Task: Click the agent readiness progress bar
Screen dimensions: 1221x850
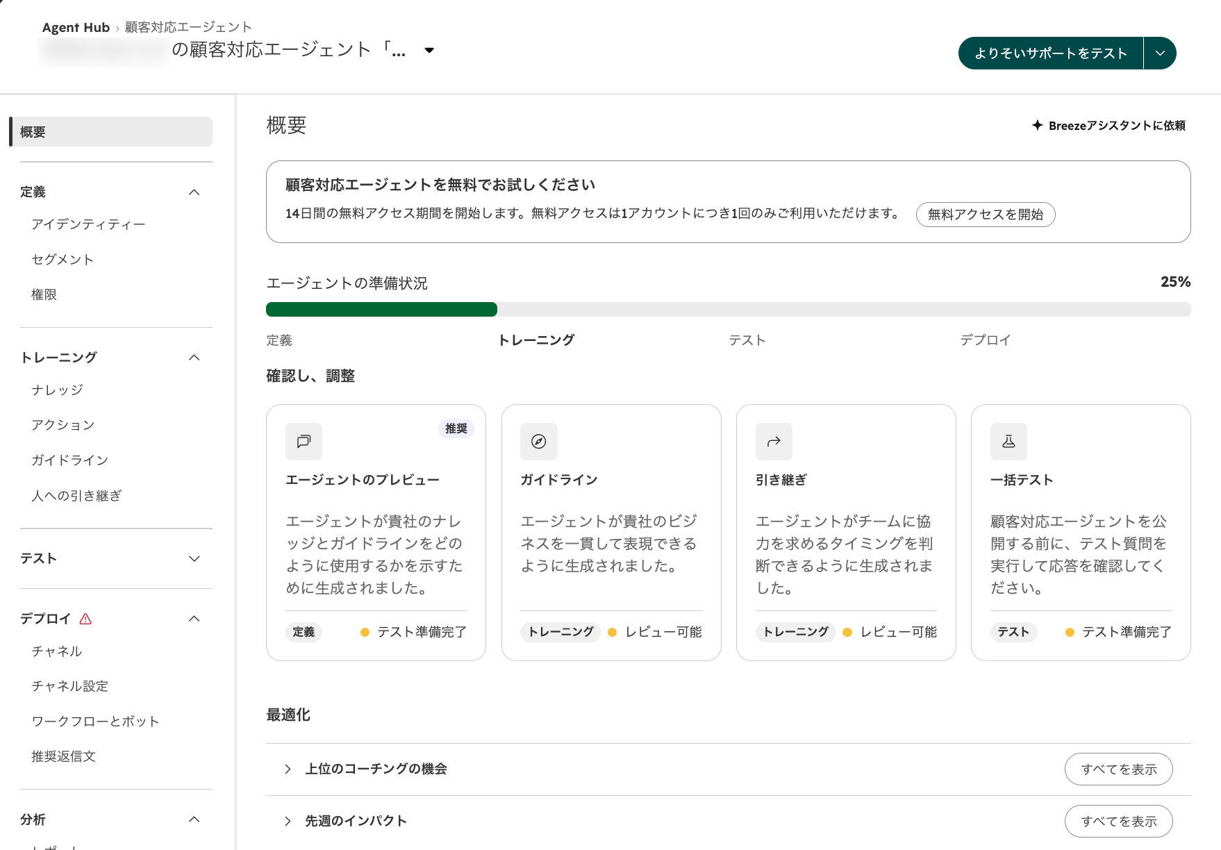Action: click(x=729, y=310)
